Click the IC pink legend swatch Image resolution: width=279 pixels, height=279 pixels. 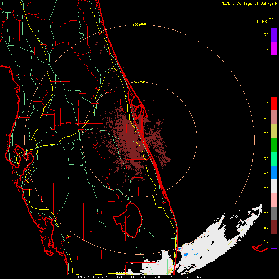(x=274, y=200)
